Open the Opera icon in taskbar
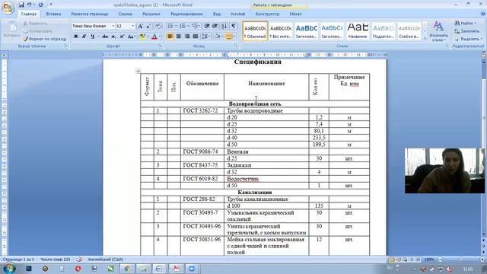The image size is (487, 274). coord(78,269)
